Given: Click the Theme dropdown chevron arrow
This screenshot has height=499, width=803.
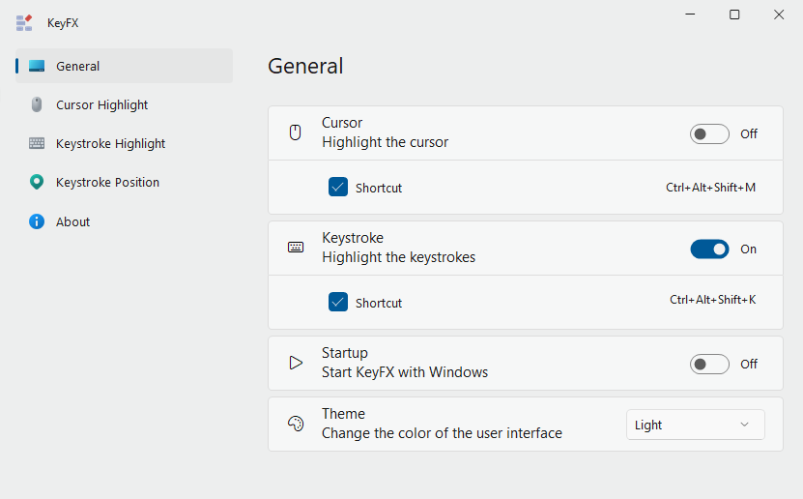Looking at the screenshot, I should 744,425.
